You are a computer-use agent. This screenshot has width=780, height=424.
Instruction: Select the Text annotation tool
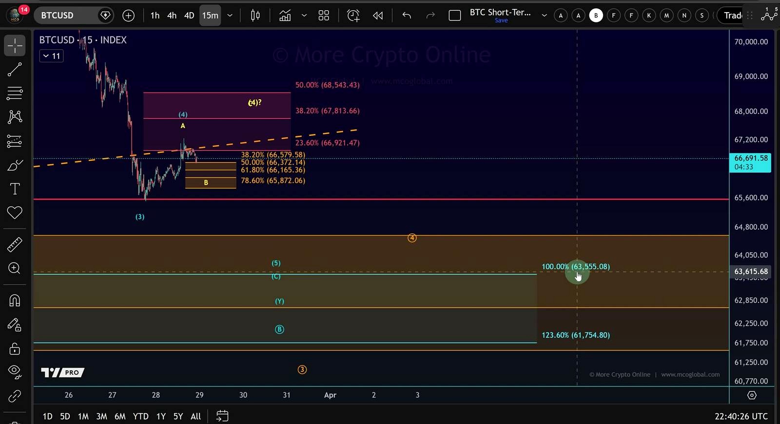(x=15, y=189)
